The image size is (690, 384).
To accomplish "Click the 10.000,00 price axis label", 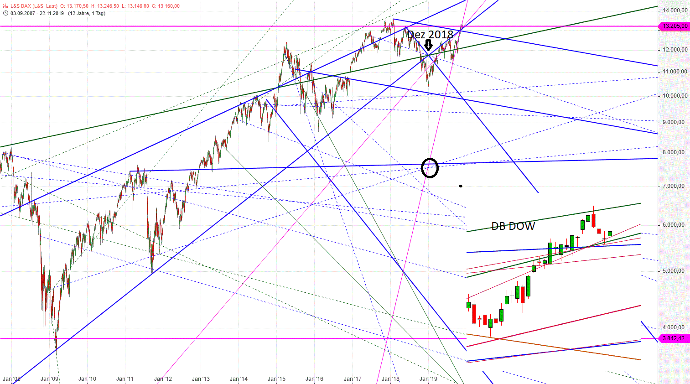I will (675, 96).
